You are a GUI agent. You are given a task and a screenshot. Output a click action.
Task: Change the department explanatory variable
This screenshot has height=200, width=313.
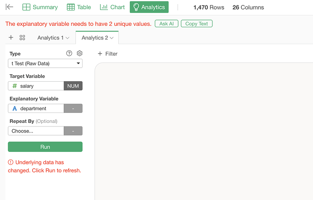pos(36,108)
